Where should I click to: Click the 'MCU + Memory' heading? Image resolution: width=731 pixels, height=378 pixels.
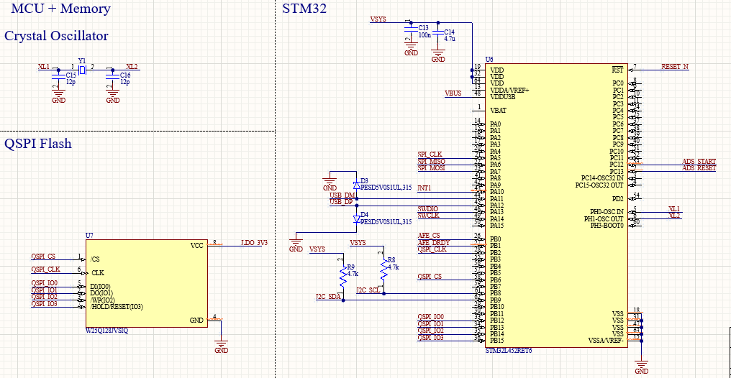pos(60,9)
